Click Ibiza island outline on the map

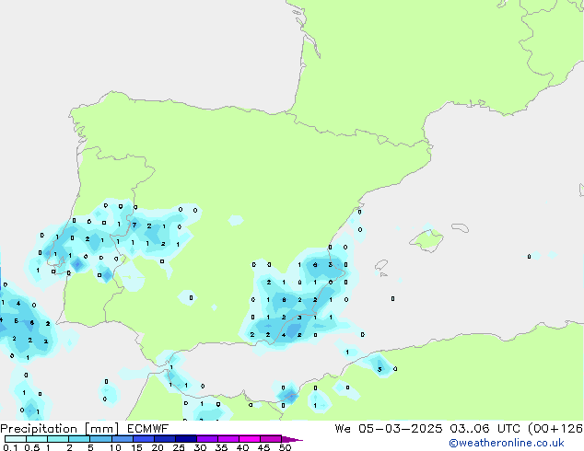381,265
